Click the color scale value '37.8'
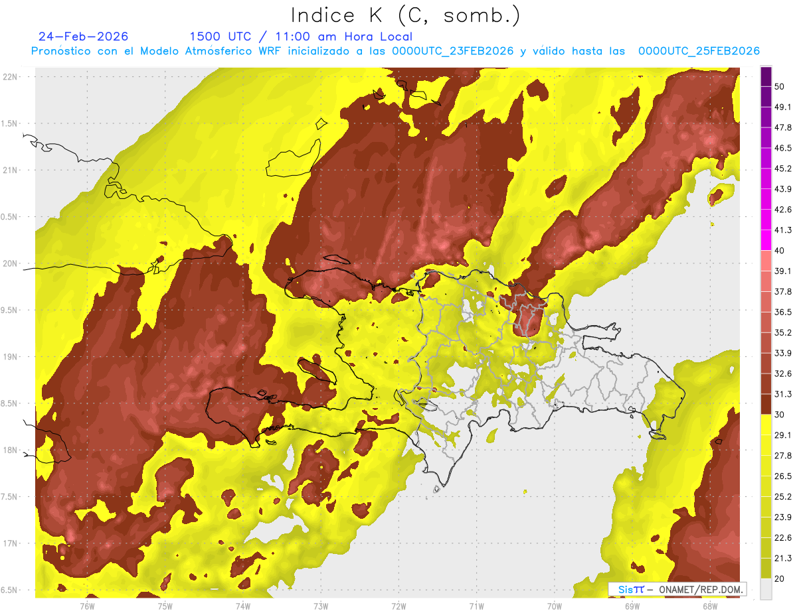This screenshot has height=615, width=797. click(783, 291)
